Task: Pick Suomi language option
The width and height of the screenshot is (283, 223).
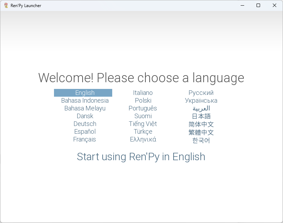Action: click(143, 116)
